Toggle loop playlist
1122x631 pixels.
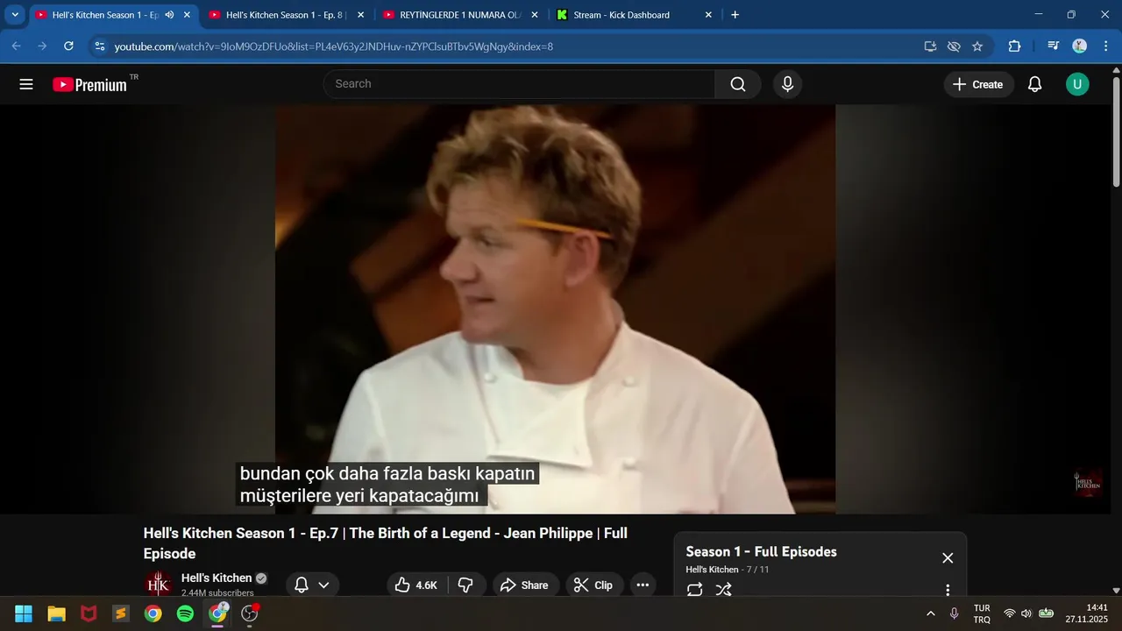click(695, 590)
